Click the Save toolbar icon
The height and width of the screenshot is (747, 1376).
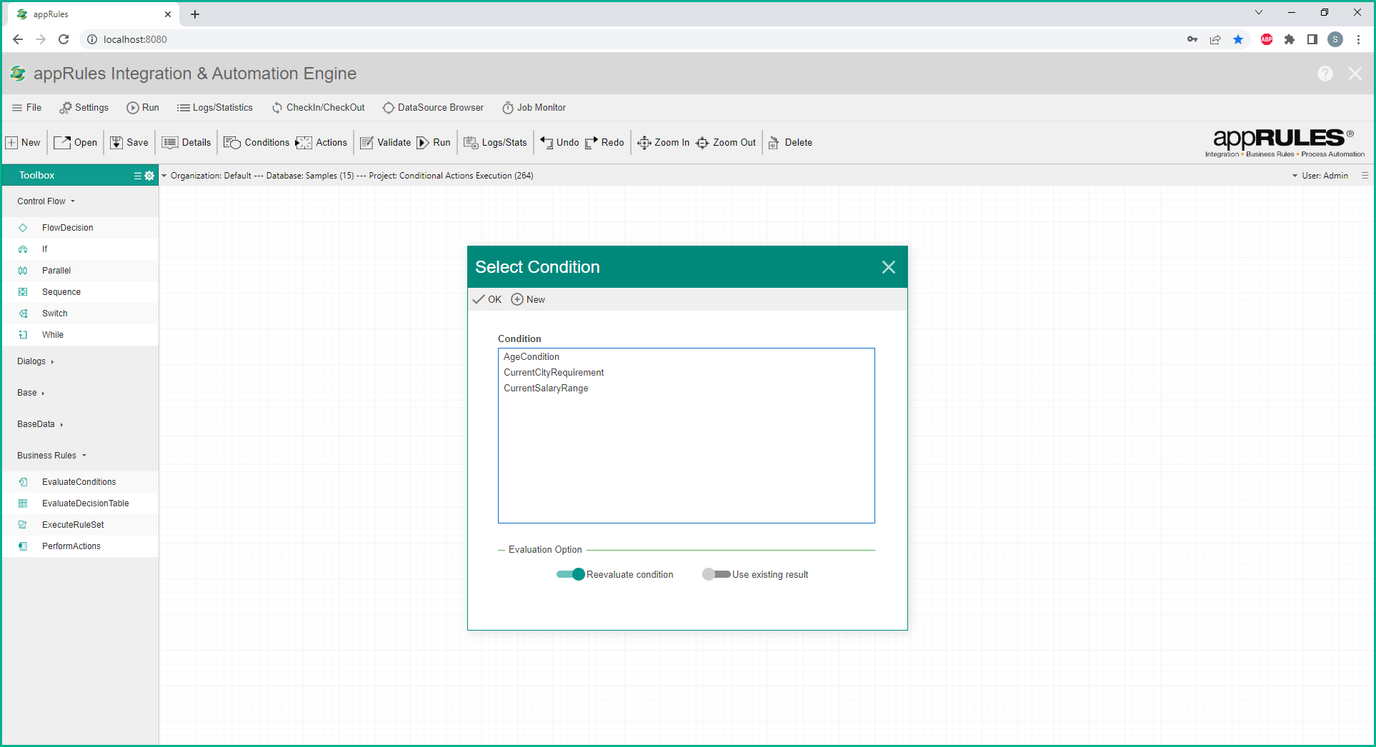[x=116, y=143]
